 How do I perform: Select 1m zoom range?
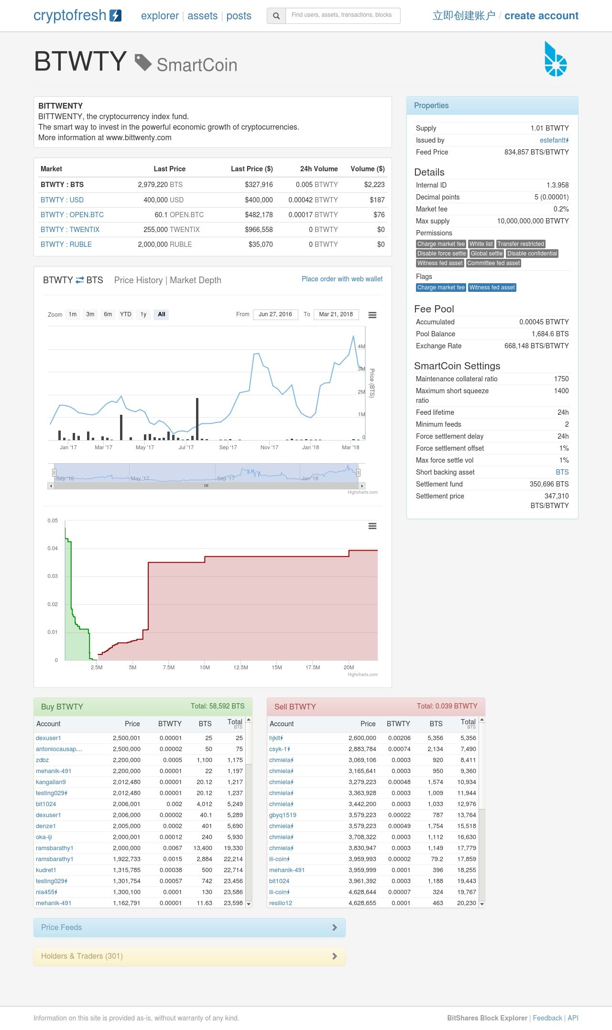click(73, 314)
